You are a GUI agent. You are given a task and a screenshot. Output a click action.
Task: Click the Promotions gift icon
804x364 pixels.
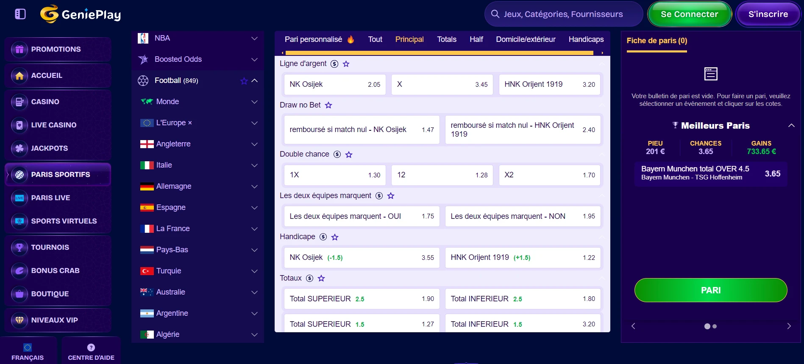coord(19,49)
